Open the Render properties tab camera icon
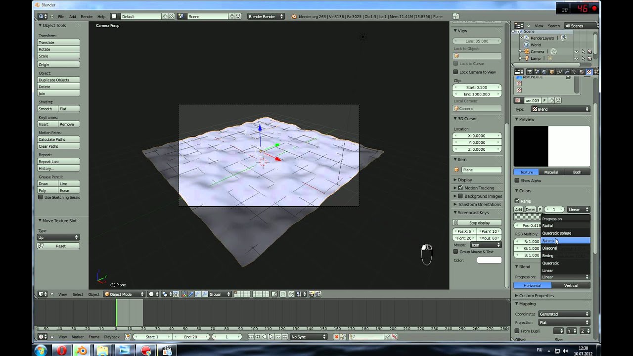The height and width of the screenshot is (356, 633). [x=530, y=72]
